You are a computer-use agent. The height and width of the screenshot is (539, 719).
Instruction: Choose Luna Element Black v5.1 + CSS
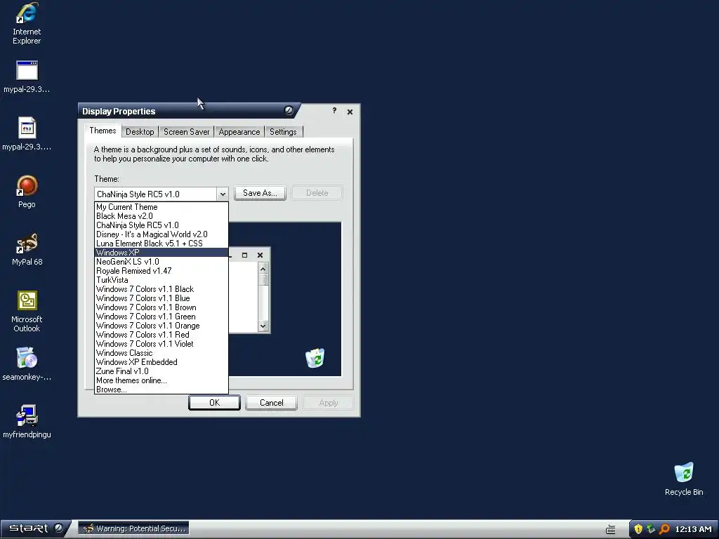click(x=161, y=244)
